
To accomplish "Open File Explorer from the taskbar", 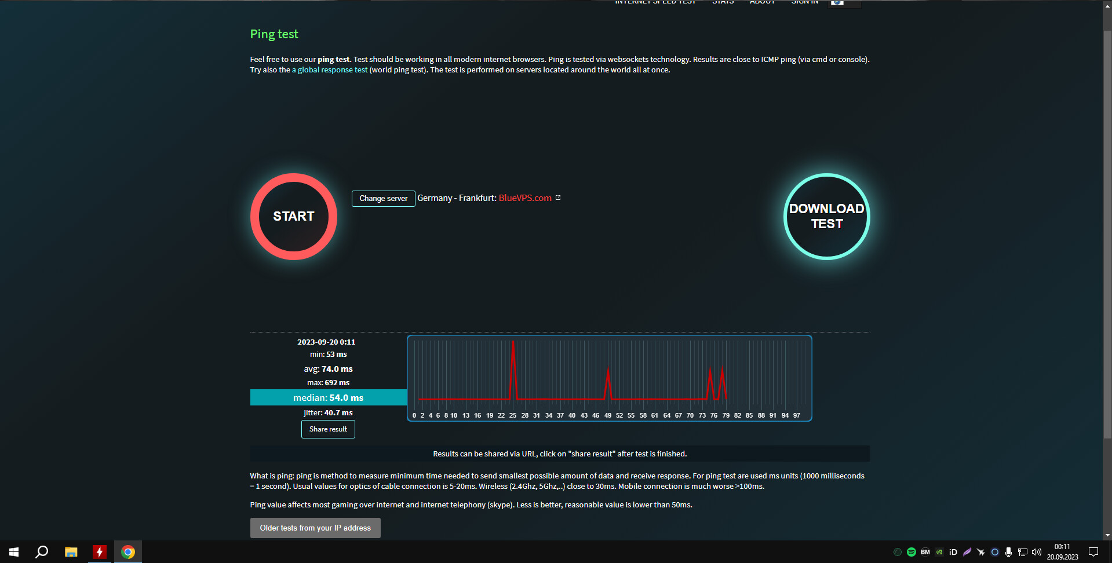I will tap(71, 552).
